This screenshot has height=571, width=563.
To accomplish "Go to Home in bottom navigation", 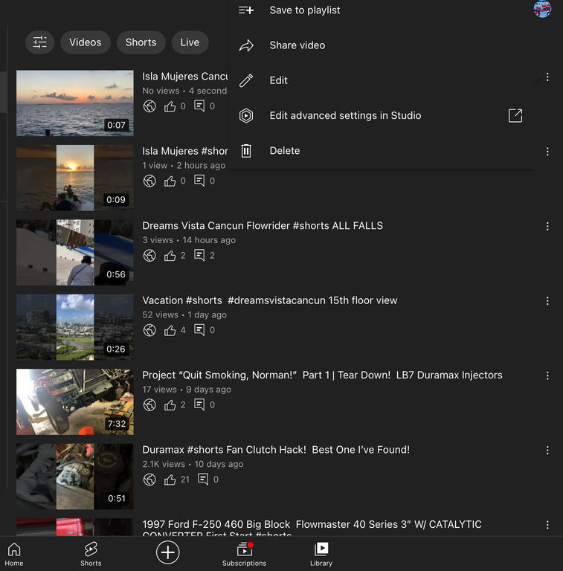I will (x=14, y=554).
